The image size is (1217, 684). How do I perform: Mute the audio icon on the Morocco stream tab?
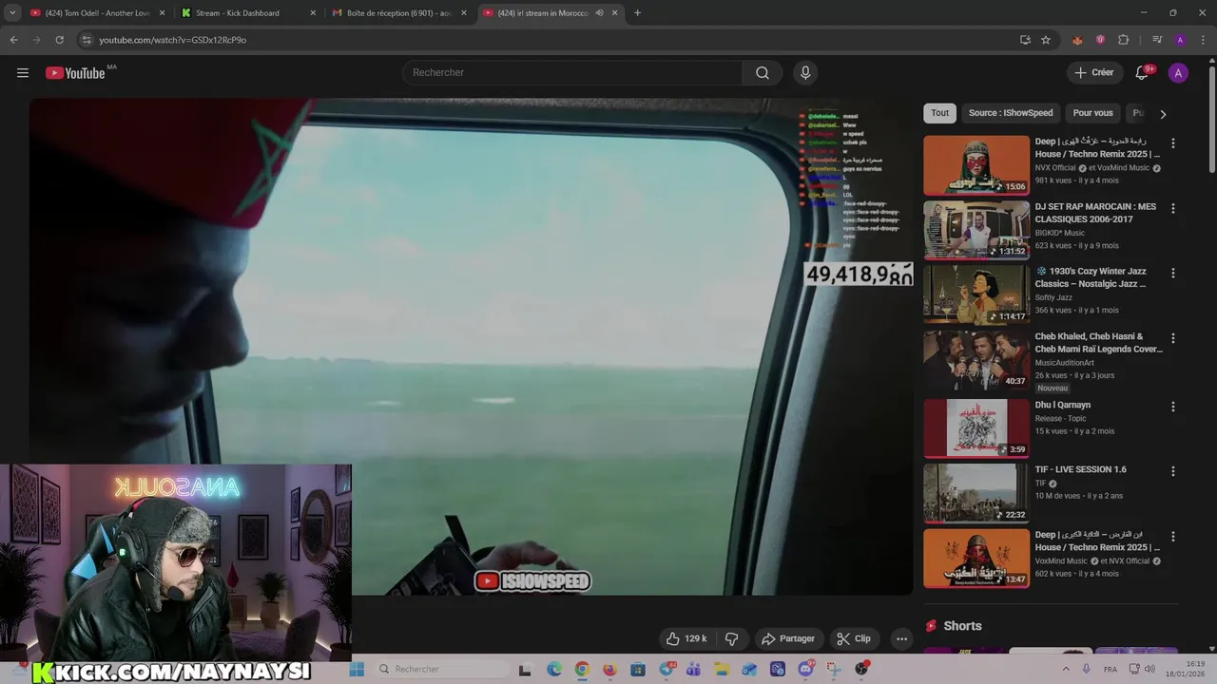(x=599, y=13)
